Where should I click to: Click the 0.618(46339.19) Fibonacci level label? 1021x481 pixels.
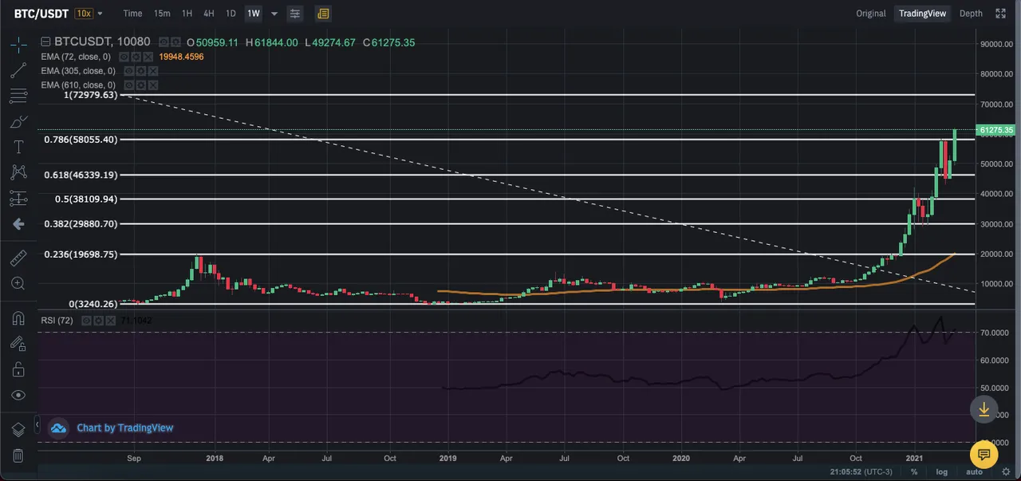coord(80,175)
